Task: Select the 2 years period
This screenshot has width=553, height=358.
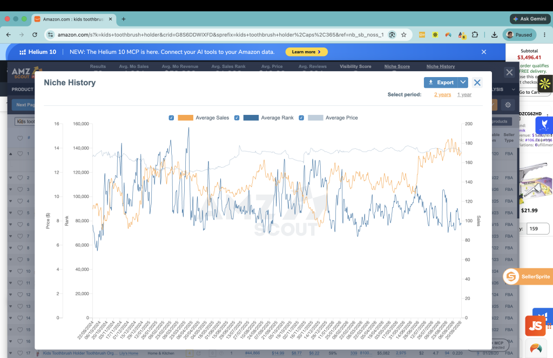Action: click(x=443, y=94)
